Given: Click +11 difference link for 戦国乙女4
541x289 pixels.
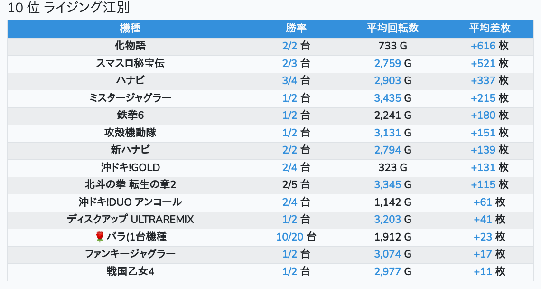Looking at the screenshot, I should [x=483, y=271].
